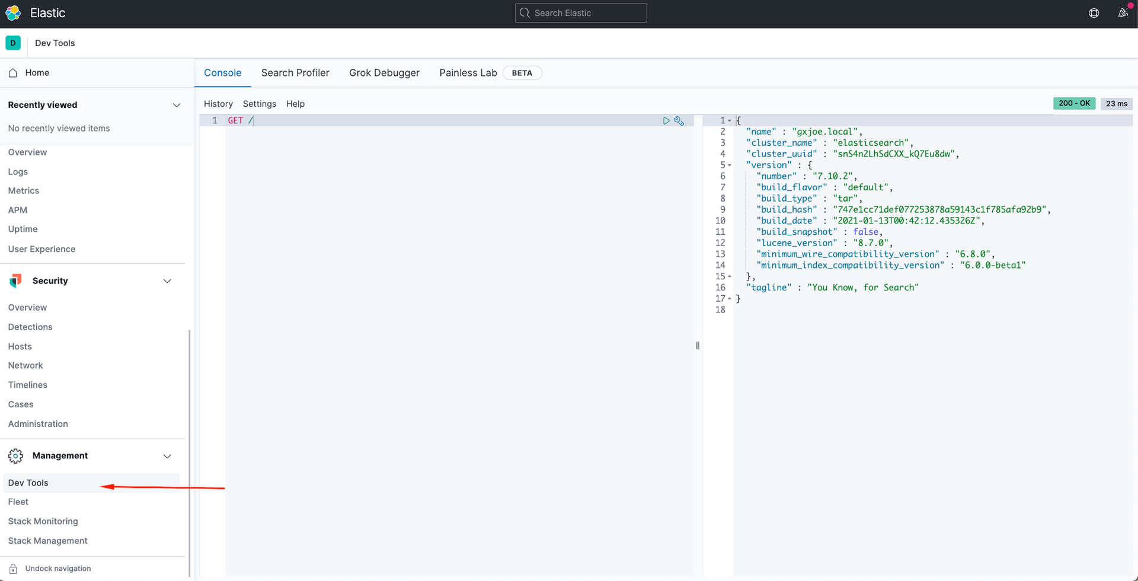
Task: Open Cases in Security
Action: tap(21, 404)
